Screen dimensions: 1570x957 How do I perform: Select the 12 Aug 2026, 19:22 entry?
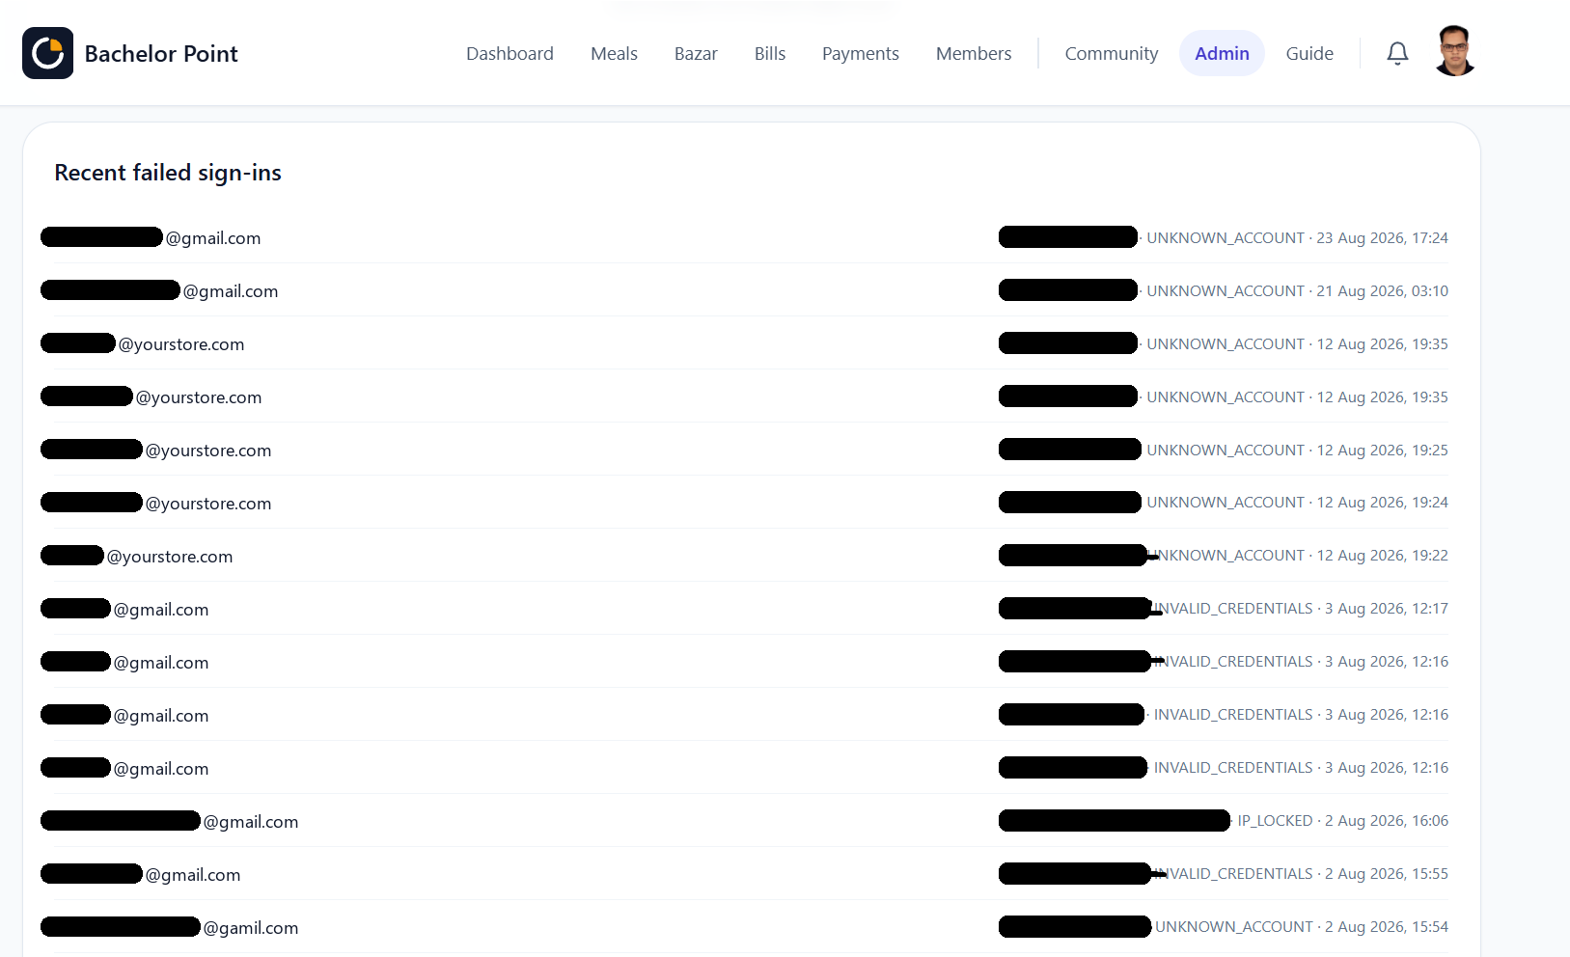click(751, 556)
